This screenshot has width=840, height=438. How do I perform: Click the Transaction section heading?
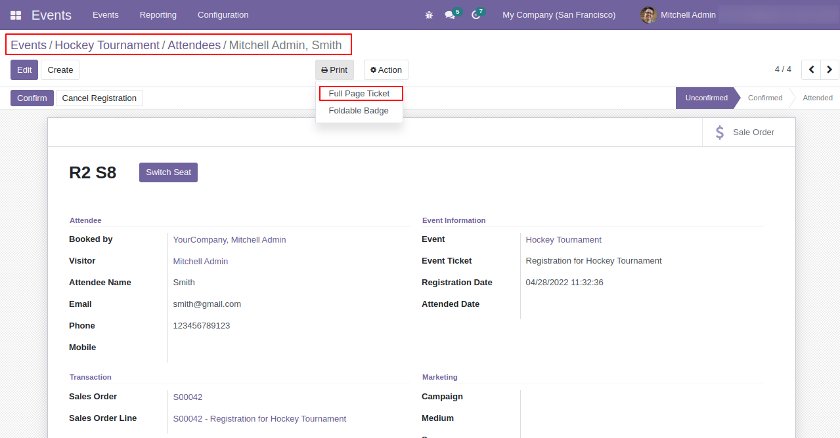coord(91,377)
